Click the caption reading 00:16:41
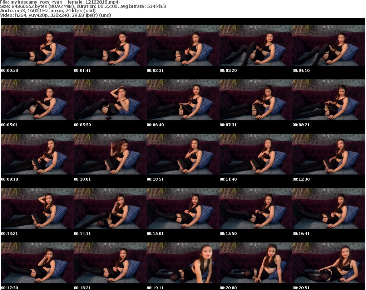 [301, 234]
